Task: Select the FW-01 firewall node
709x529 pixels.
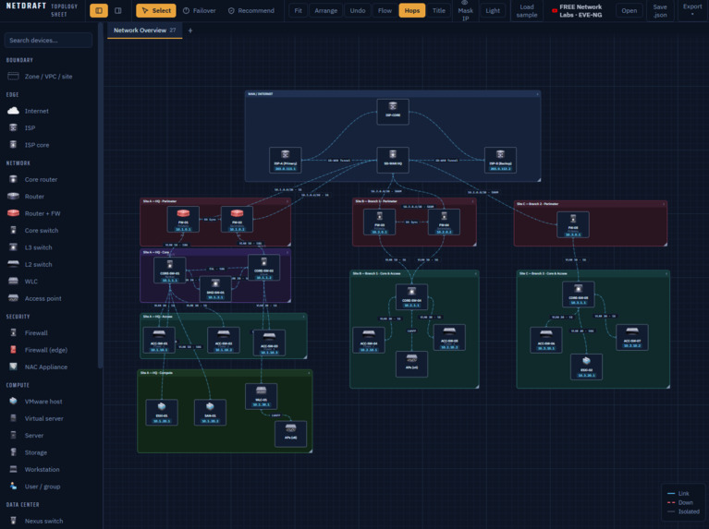Action: coord(183,220)
